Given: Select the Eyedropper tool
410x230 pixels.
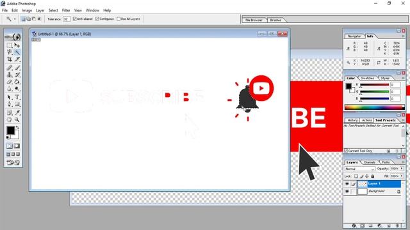Looking at the screenshot, I should [x=17, y=112].
